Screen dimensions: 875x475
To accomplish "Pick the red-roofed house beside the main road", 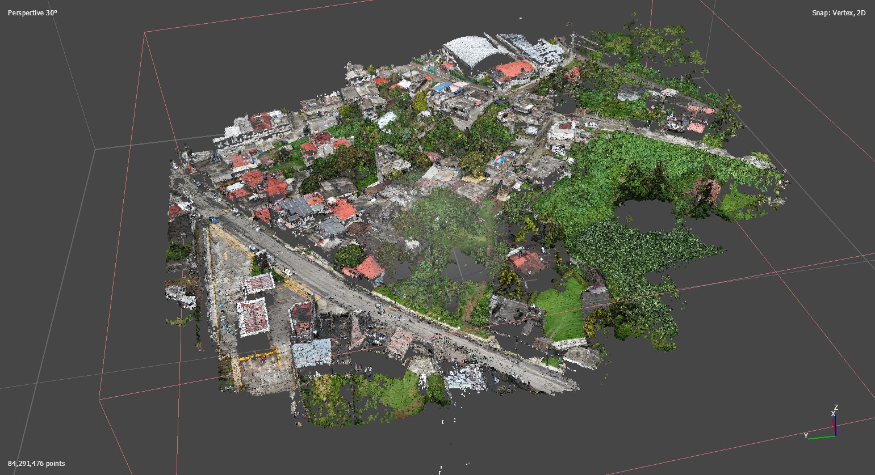I will [369, 267].
